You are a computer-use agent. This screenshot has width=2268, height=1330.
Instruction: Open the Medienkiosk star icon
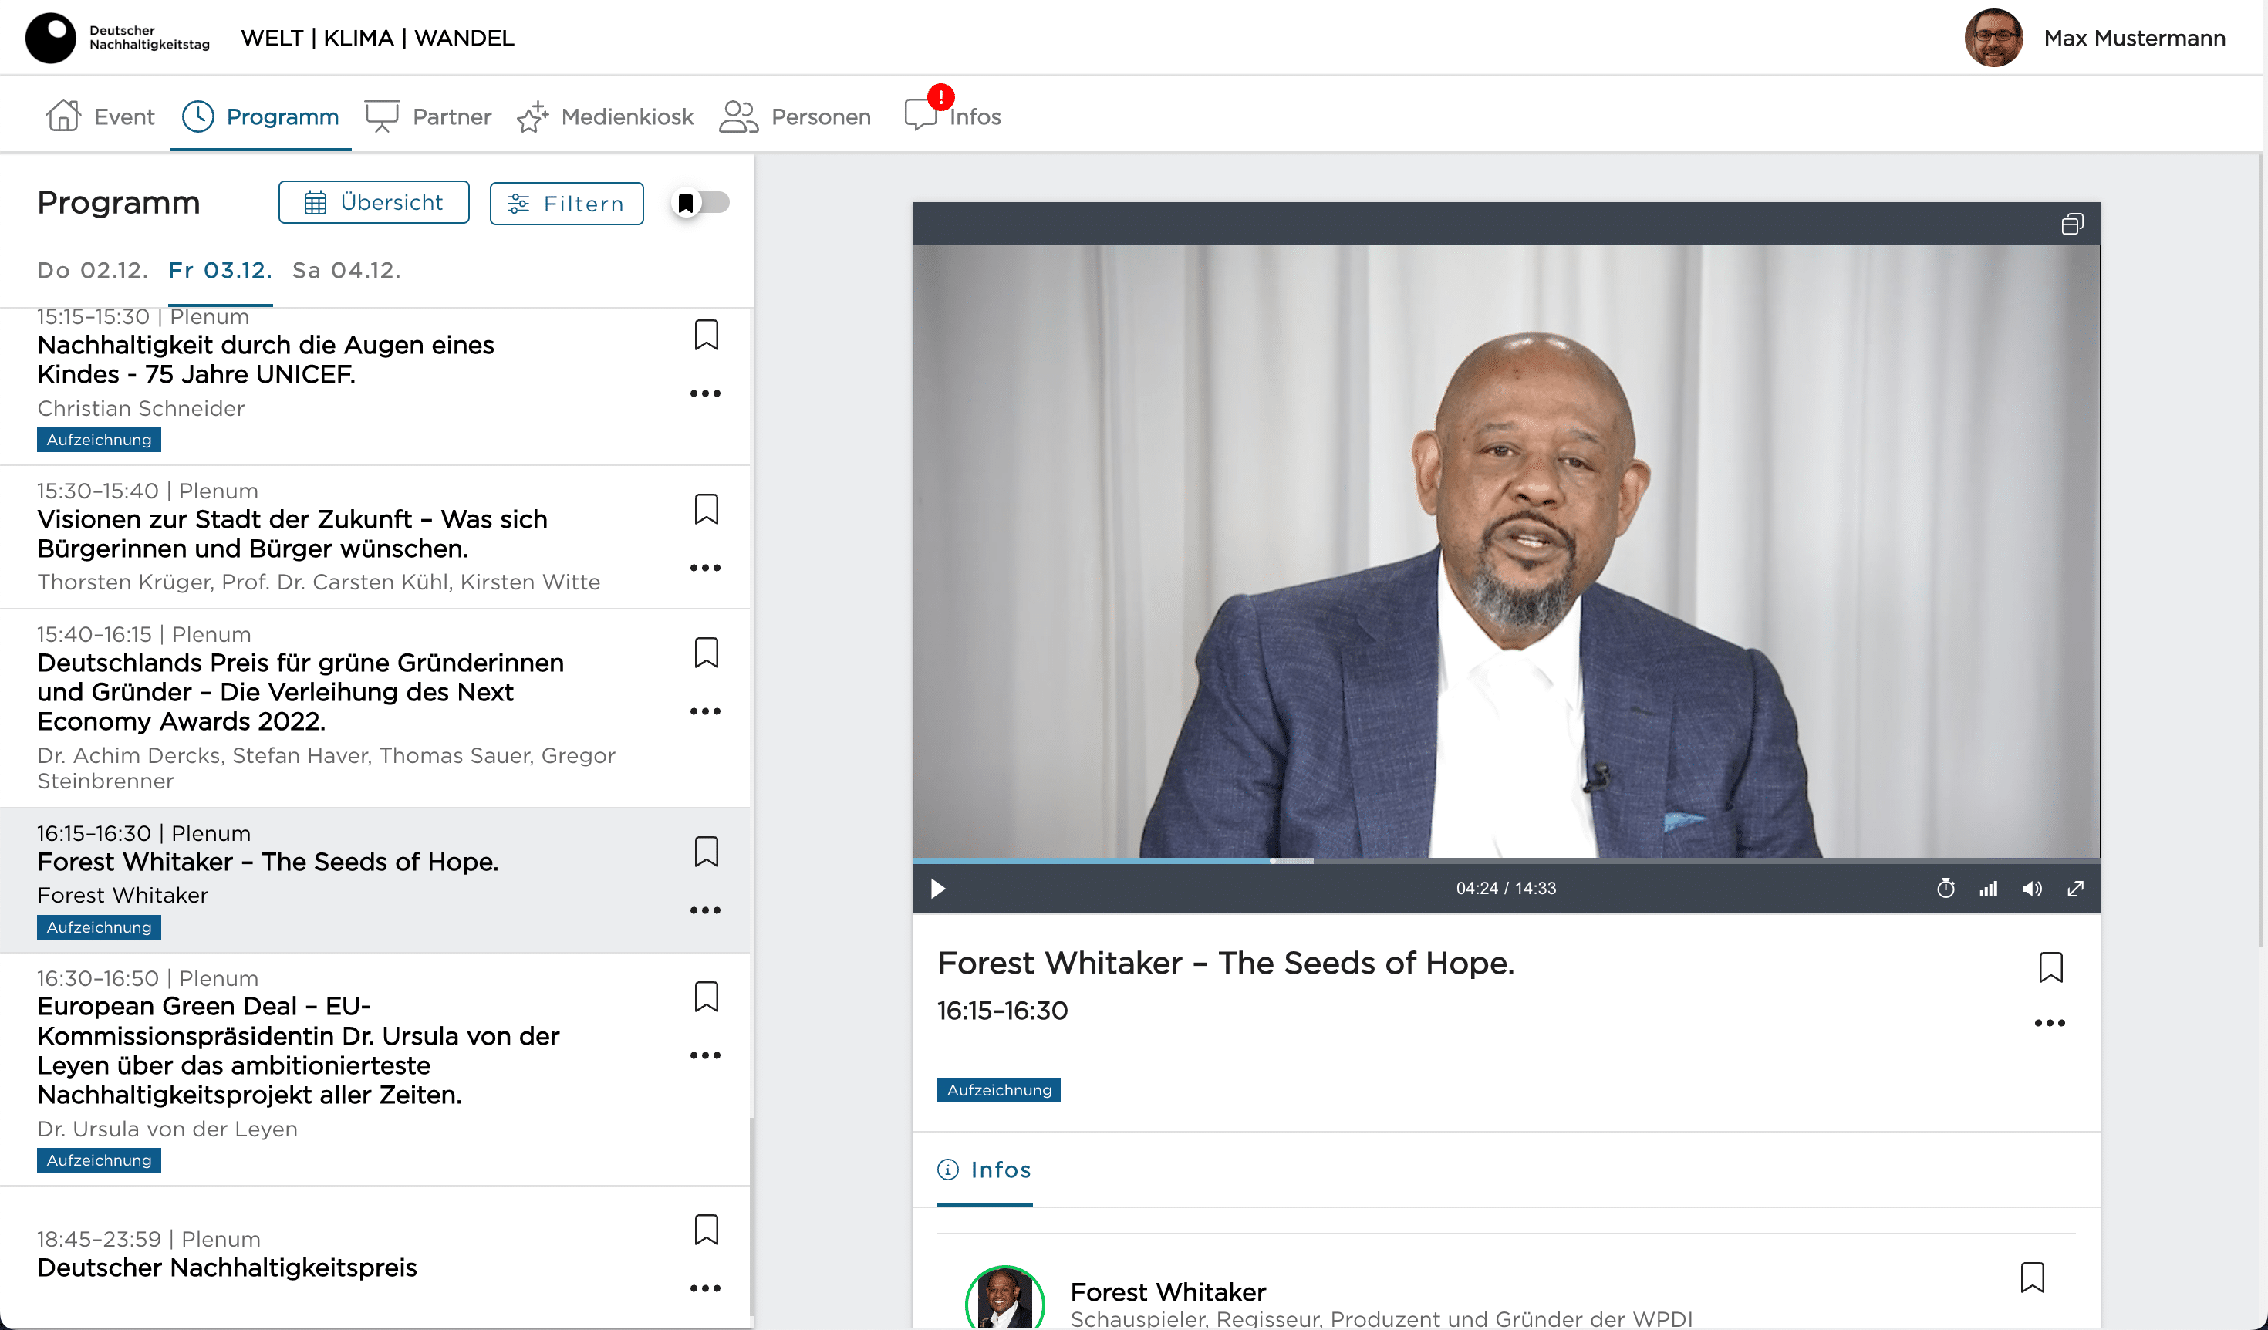pyautogui.click(x=533, y=117)
